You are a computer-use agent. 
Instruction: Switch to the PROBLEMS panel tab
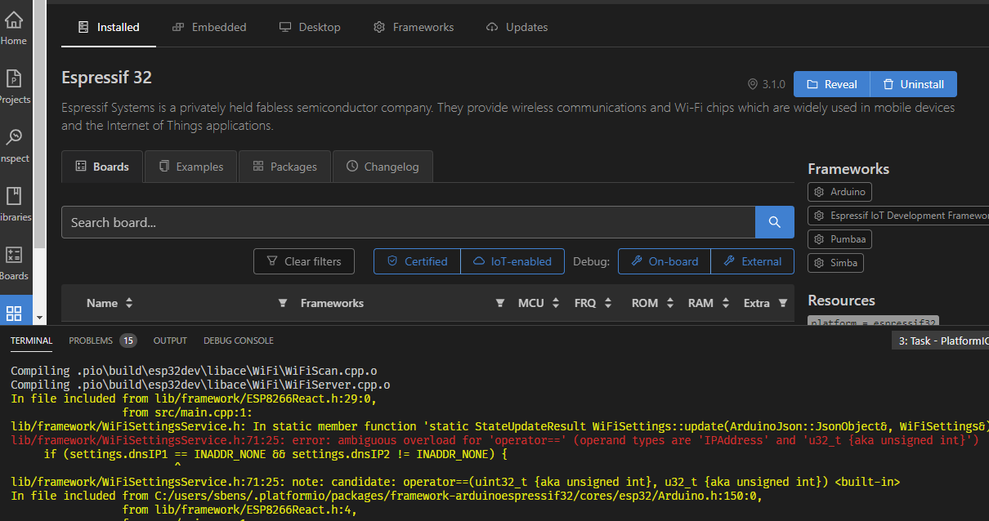[91, 341]
